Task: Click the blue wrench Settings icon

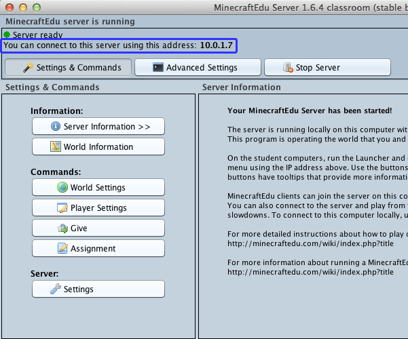Action: coord(56,289)
